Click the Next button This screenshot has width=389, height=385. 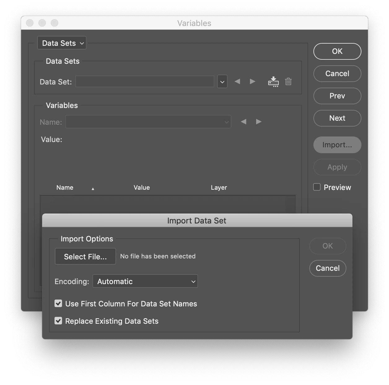(x=337, y=118)
